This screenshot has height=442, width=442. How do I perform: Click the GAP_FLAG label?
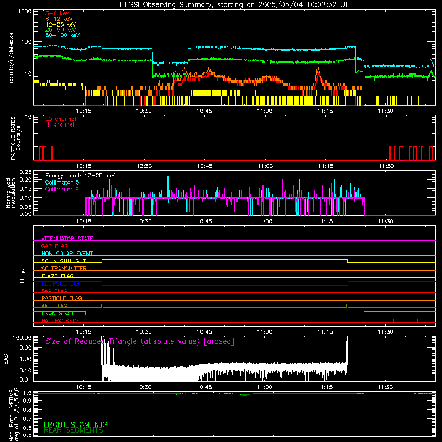(54, 246)
